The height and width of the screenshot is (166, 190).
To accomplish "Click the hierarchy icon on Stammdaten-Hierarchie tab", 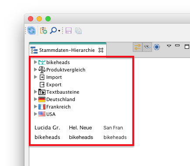I will pyautogui.click(x=34, y=50).
